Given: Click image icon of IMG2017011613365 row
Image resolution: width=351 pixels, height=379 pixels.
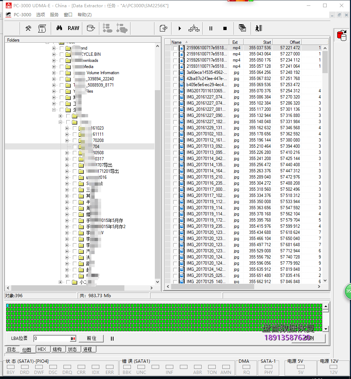Looking at the screenshot, I should (182, 91).
